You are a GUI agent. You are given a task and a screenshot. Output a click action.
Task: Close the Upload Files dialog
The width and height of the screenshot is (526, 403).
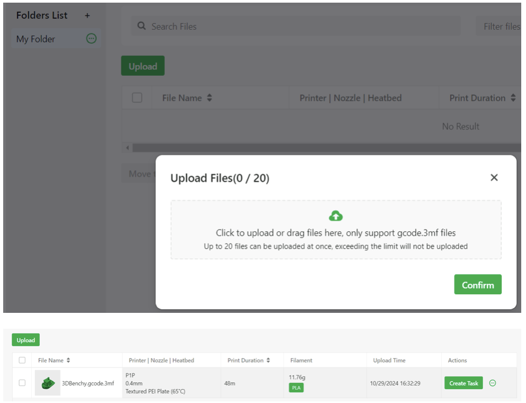494,178
